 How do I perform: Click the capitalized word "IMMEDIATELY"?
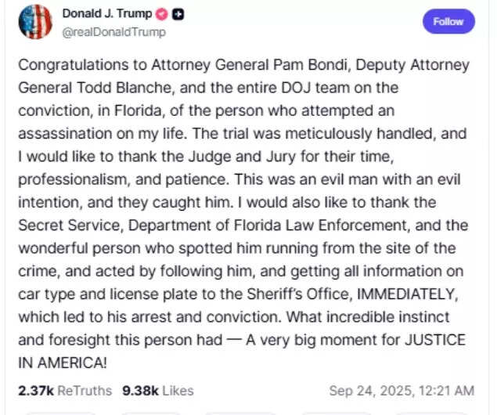(409, 294)
